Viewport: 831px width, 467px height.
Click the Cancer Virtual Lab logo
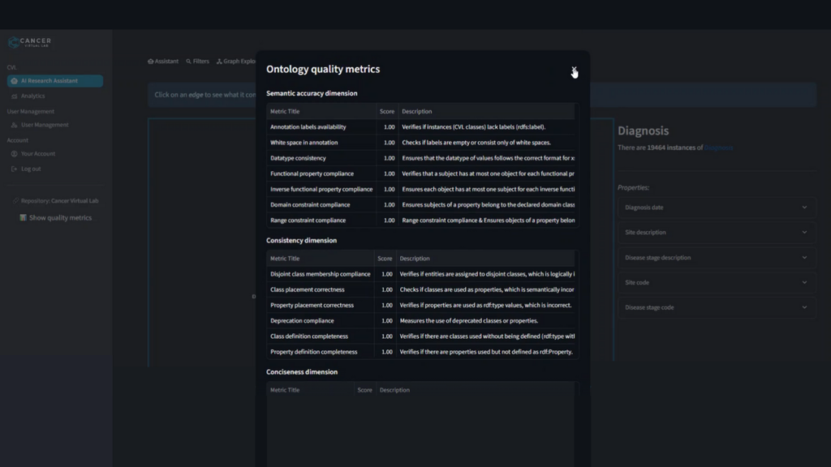click(30, 43)
